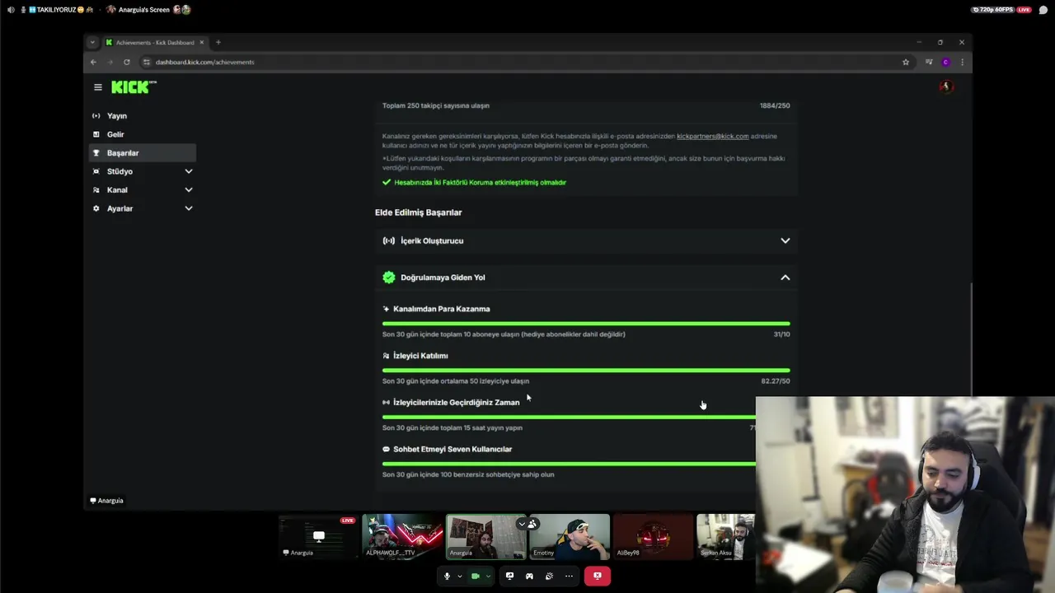This screenshot has height=593, width=1055.
Task: Reload the dashboard page
Action: 126,62
